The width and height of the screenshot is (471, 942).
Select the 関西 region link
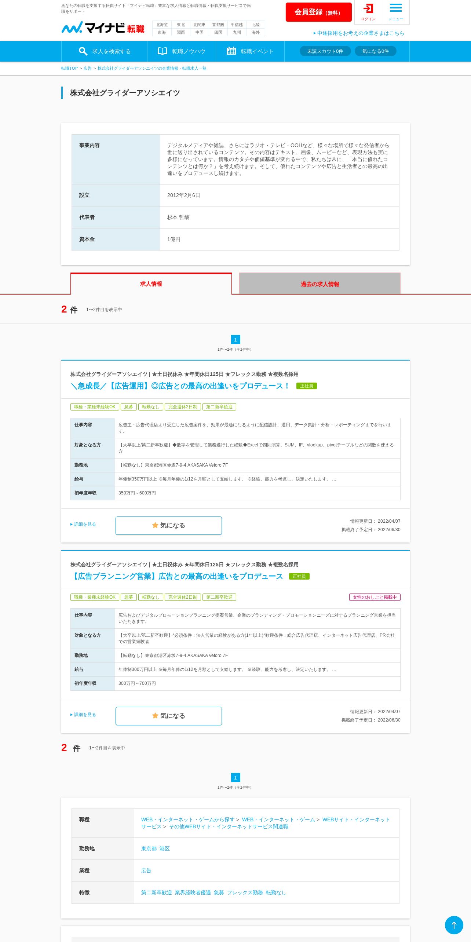pyautogui.click(x=181, y=32)
